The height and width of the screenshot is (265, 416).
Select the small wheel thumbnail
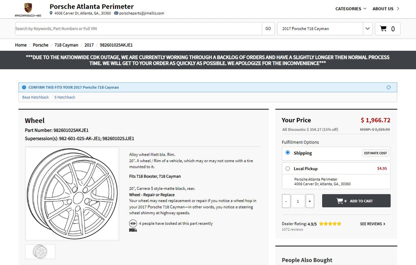point(40,252)
